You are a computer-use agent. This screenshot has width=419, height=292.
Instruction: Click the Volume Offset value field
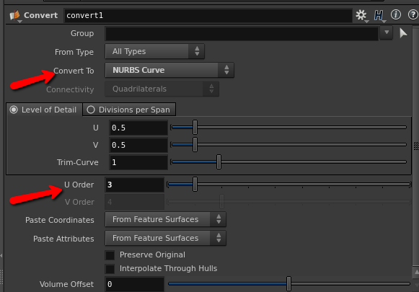pyautogui.click(x=134, y=284)
